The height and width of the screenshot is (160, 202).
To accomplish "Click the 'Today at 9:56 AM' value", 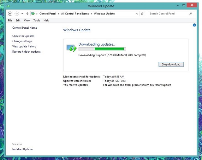I will (114, 77).
